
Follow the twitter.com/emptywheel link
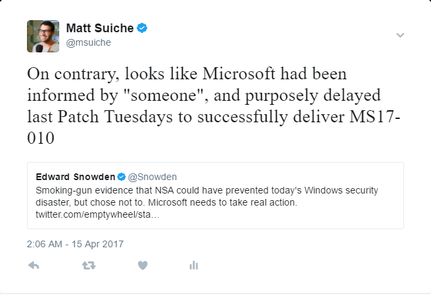[x=97, y=214]
